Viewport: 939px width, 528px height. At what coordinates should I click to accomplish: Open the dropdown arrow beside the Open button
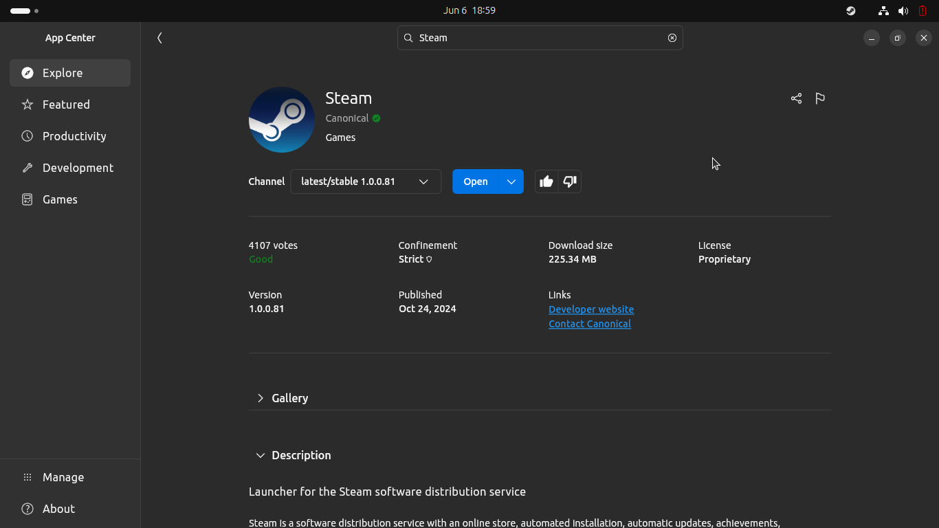tap(511, 181)
